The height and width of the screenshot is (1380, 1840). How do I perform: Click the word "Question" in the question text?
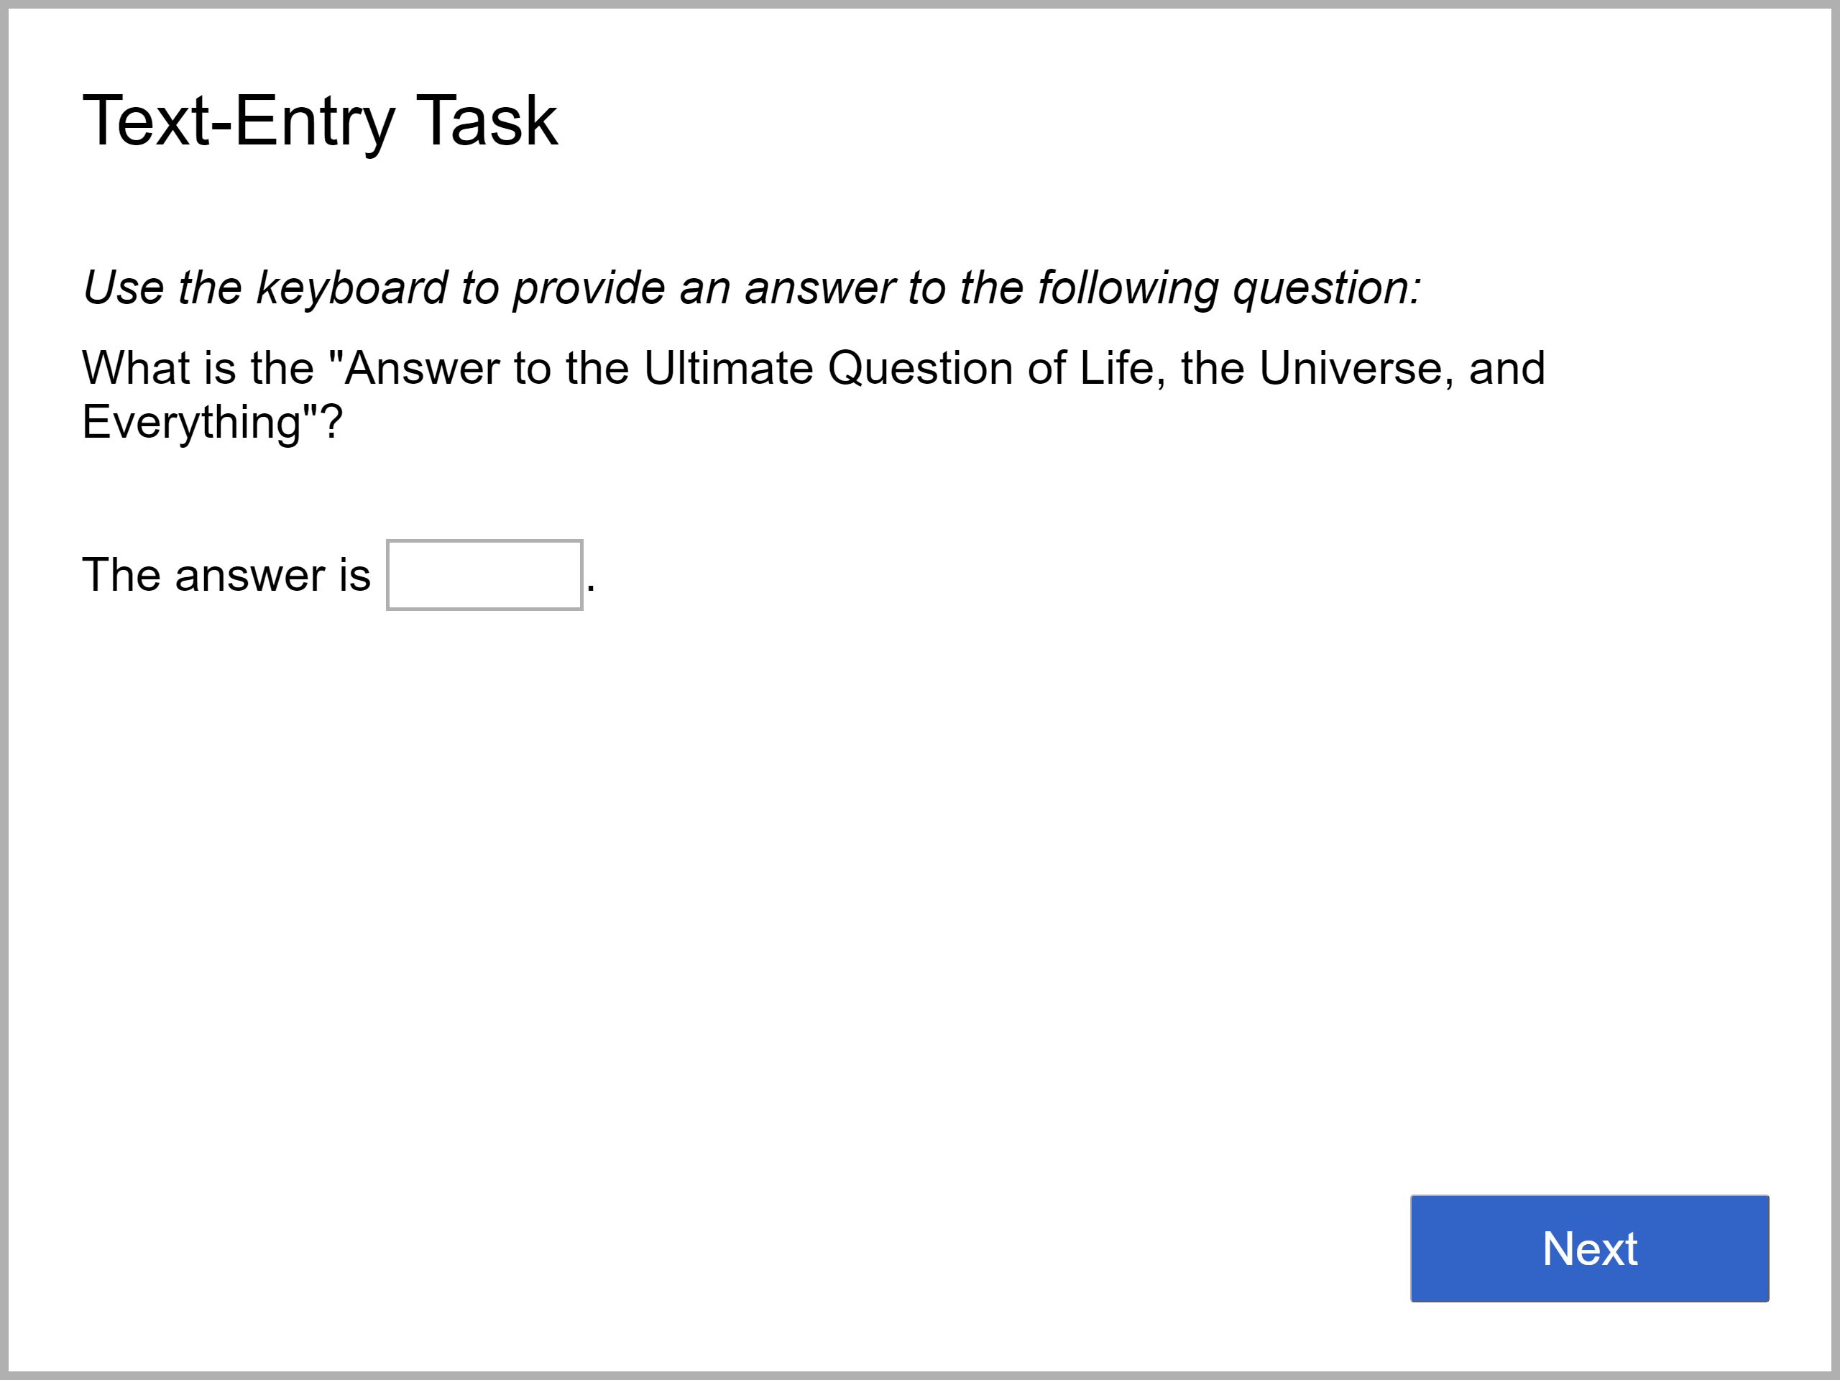coord(920,368)
